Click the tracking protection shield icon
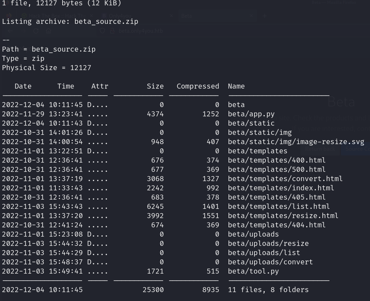The height and width of the screenshot is (301, 370). pyautogui.click(x=102, y=31)
